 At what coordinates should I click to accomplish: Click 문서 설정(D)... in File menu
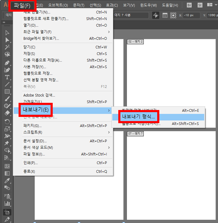point(35,141)
